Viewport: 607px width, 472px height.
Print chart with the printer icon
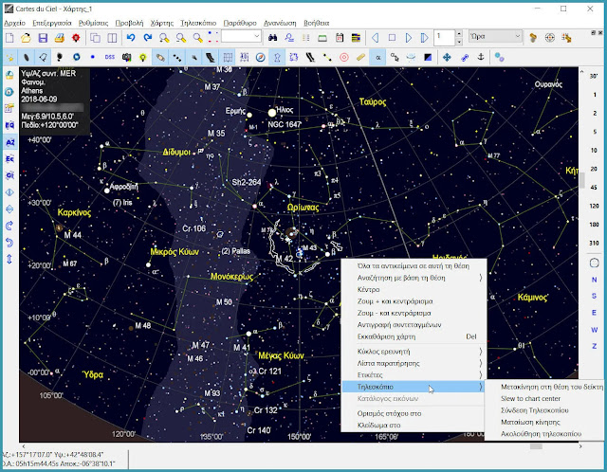click(x=59, y=38)
